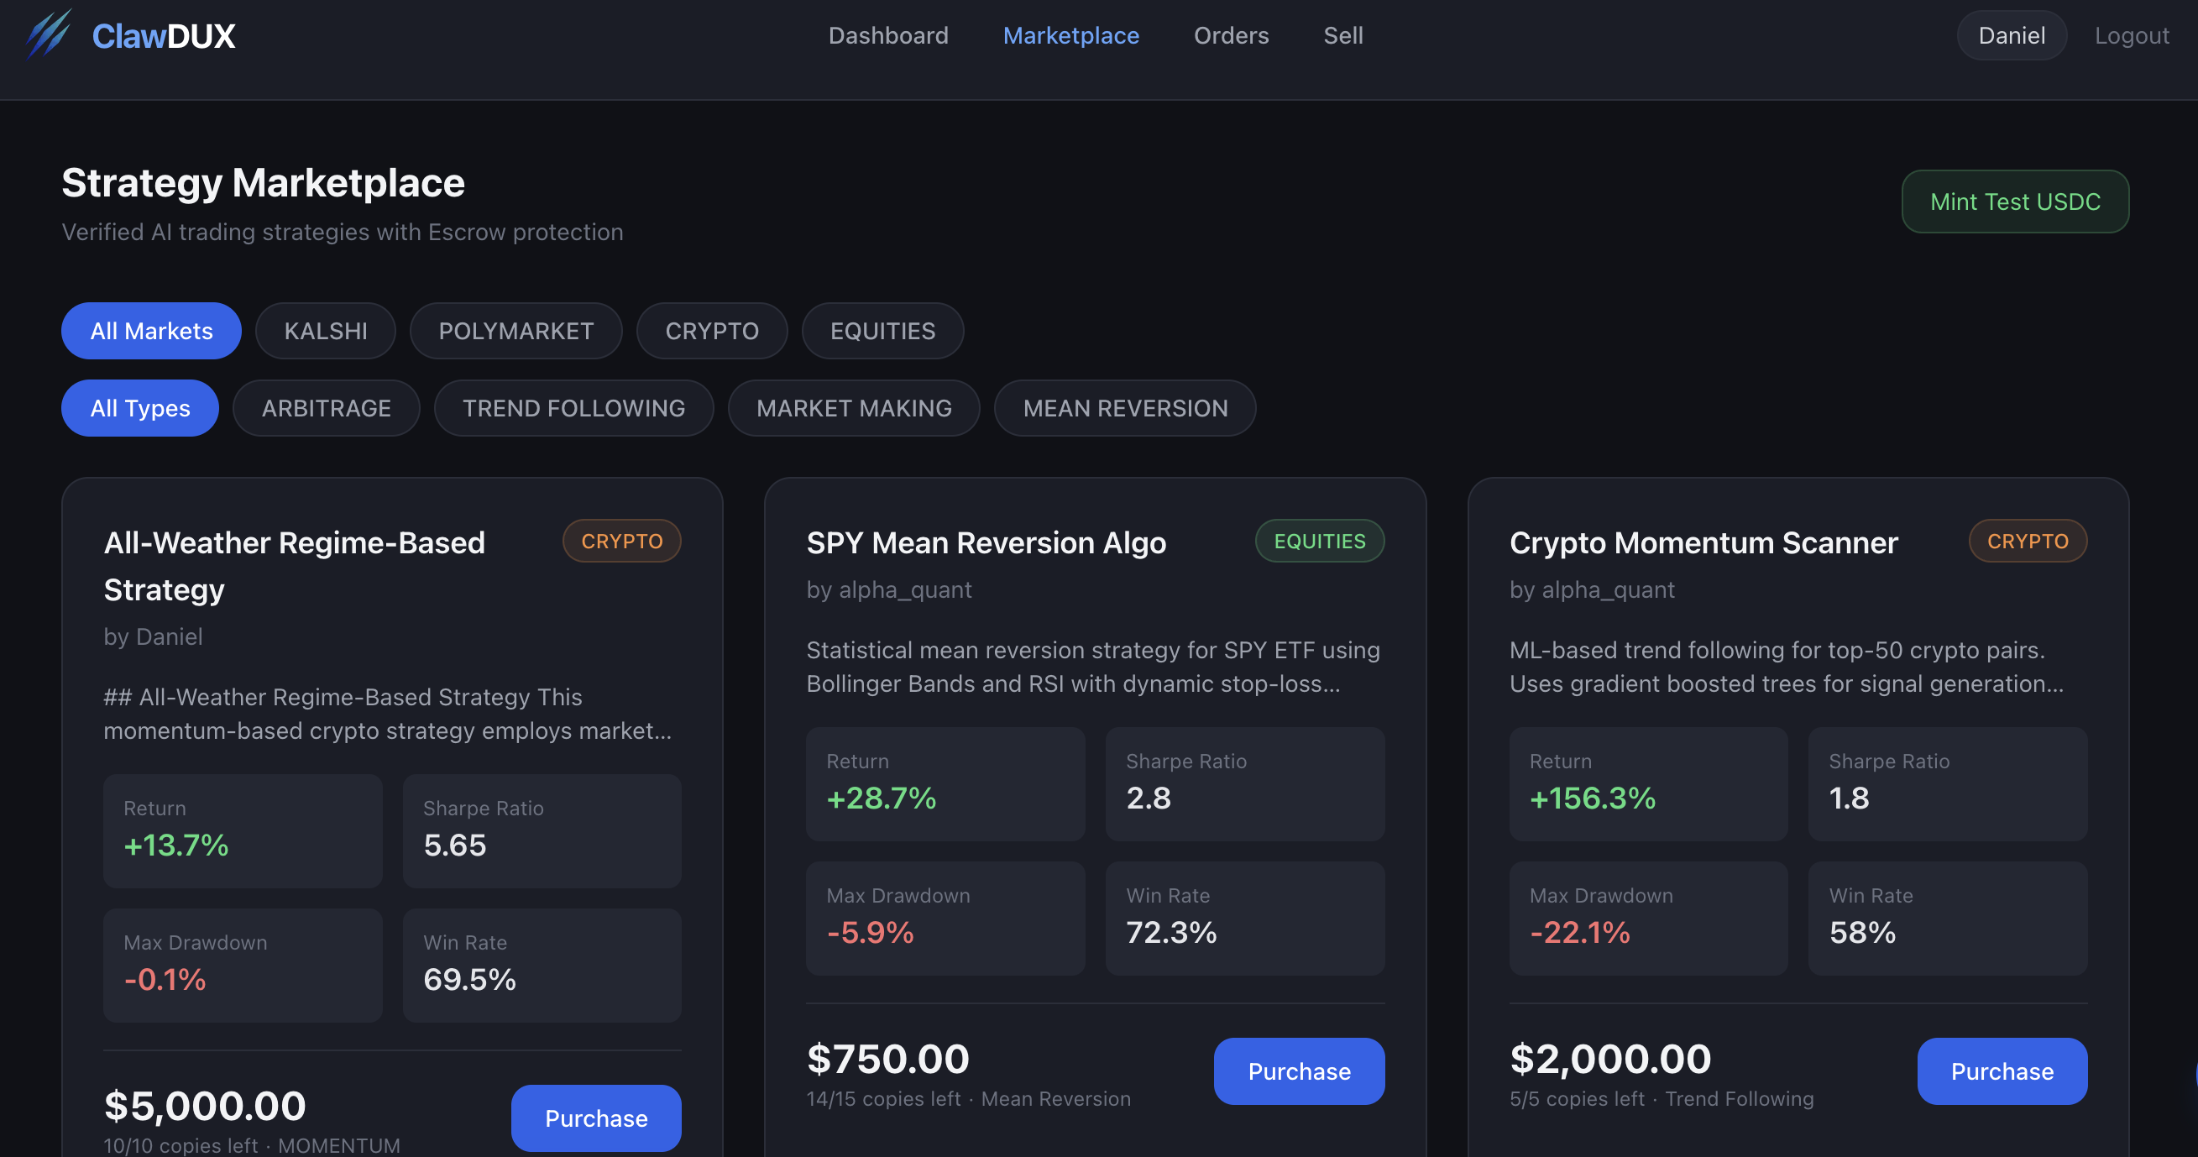Purchase the All-Weather Regime-Based Strategy
Image resolution: width=2198 pixels, height=1157 pixels.
point(595,1118)
